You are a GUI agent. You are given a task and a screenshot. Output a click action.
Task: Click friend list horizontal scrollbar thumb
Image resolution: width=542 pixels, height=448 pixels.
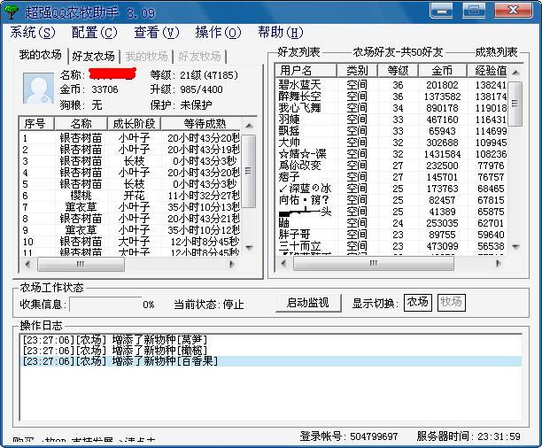coord(374,264)
